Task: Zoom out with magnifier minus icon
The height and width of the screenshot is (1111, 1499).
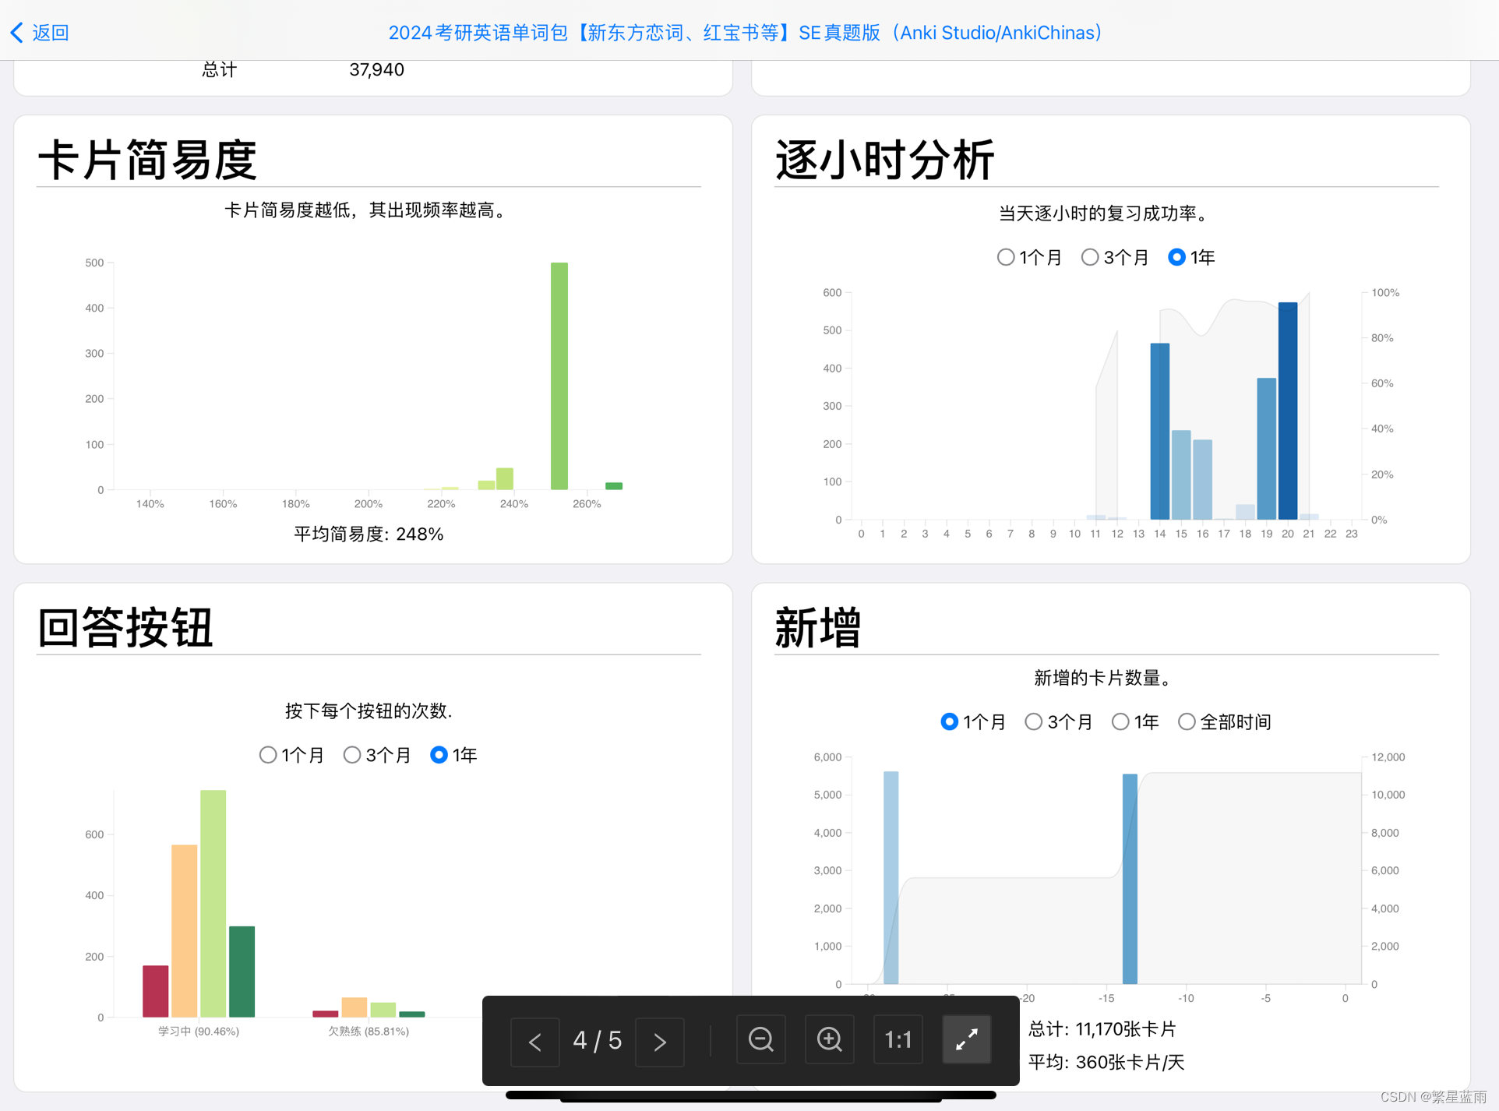Action: [760, 1039]
